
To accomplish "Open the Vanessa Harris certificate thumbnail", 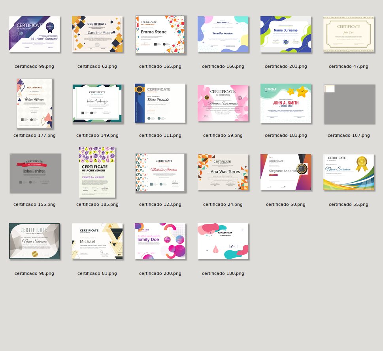I will [97, 172].
